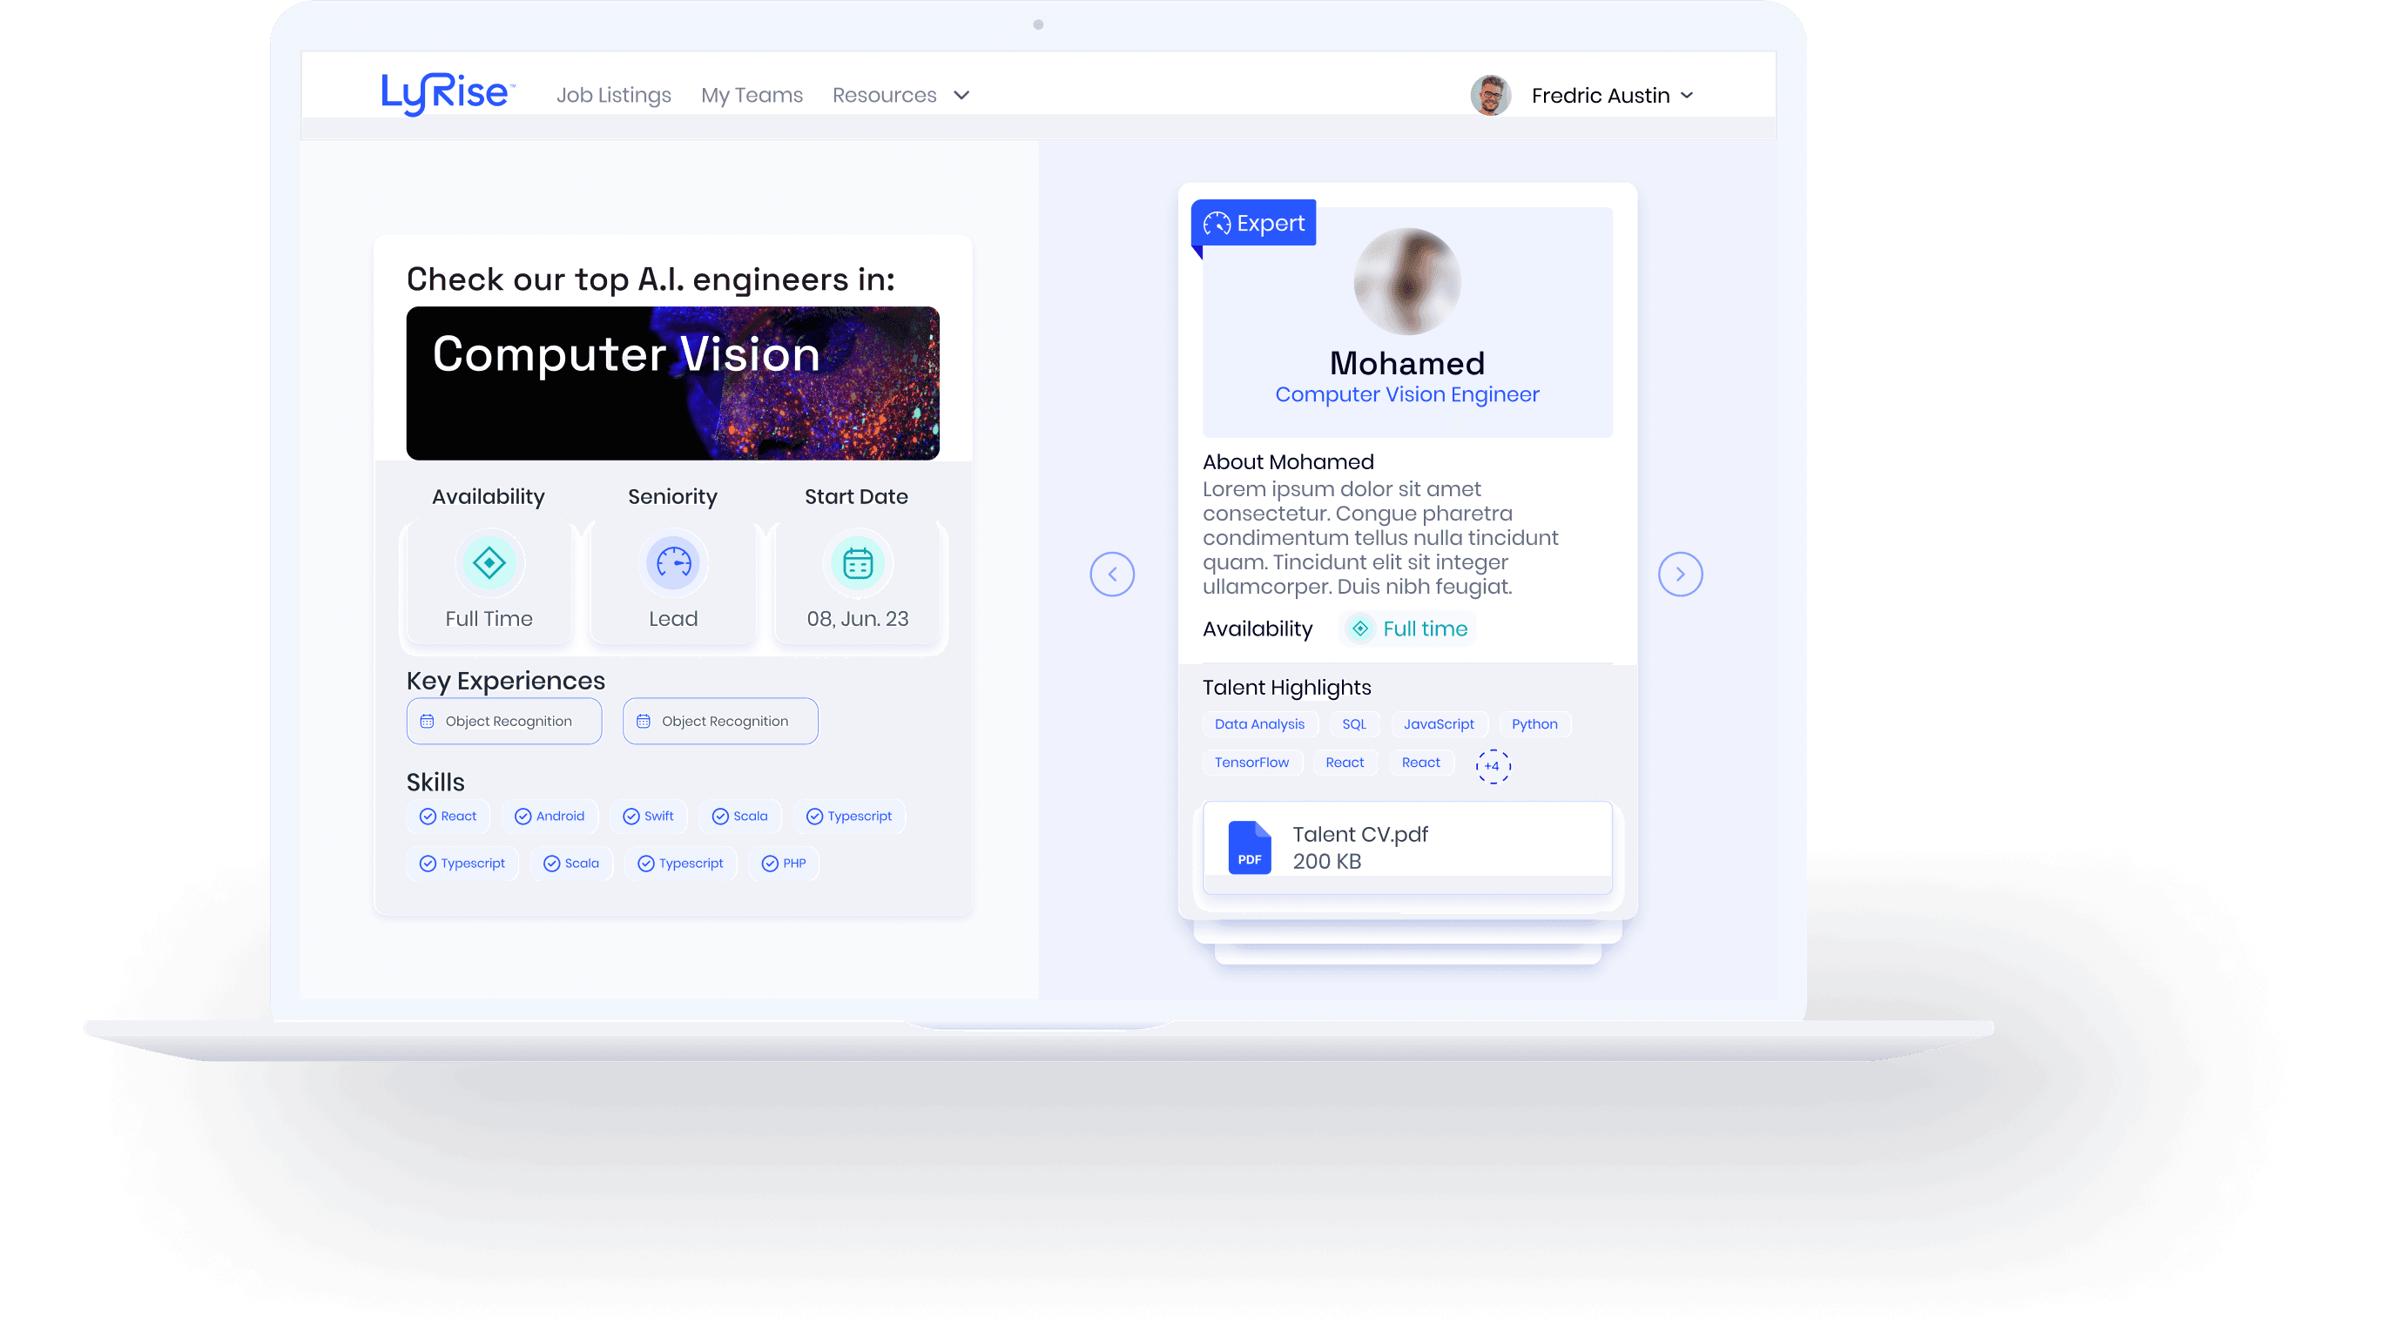Screen dimensions: 2387x1338
Task: Click the Computer Vision Engineer title
Action: click(x=1406, y=394)
